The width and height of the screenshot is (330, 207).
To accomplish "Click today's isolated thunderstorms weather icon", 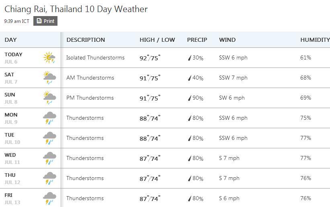I will click(x=49, y=58).
